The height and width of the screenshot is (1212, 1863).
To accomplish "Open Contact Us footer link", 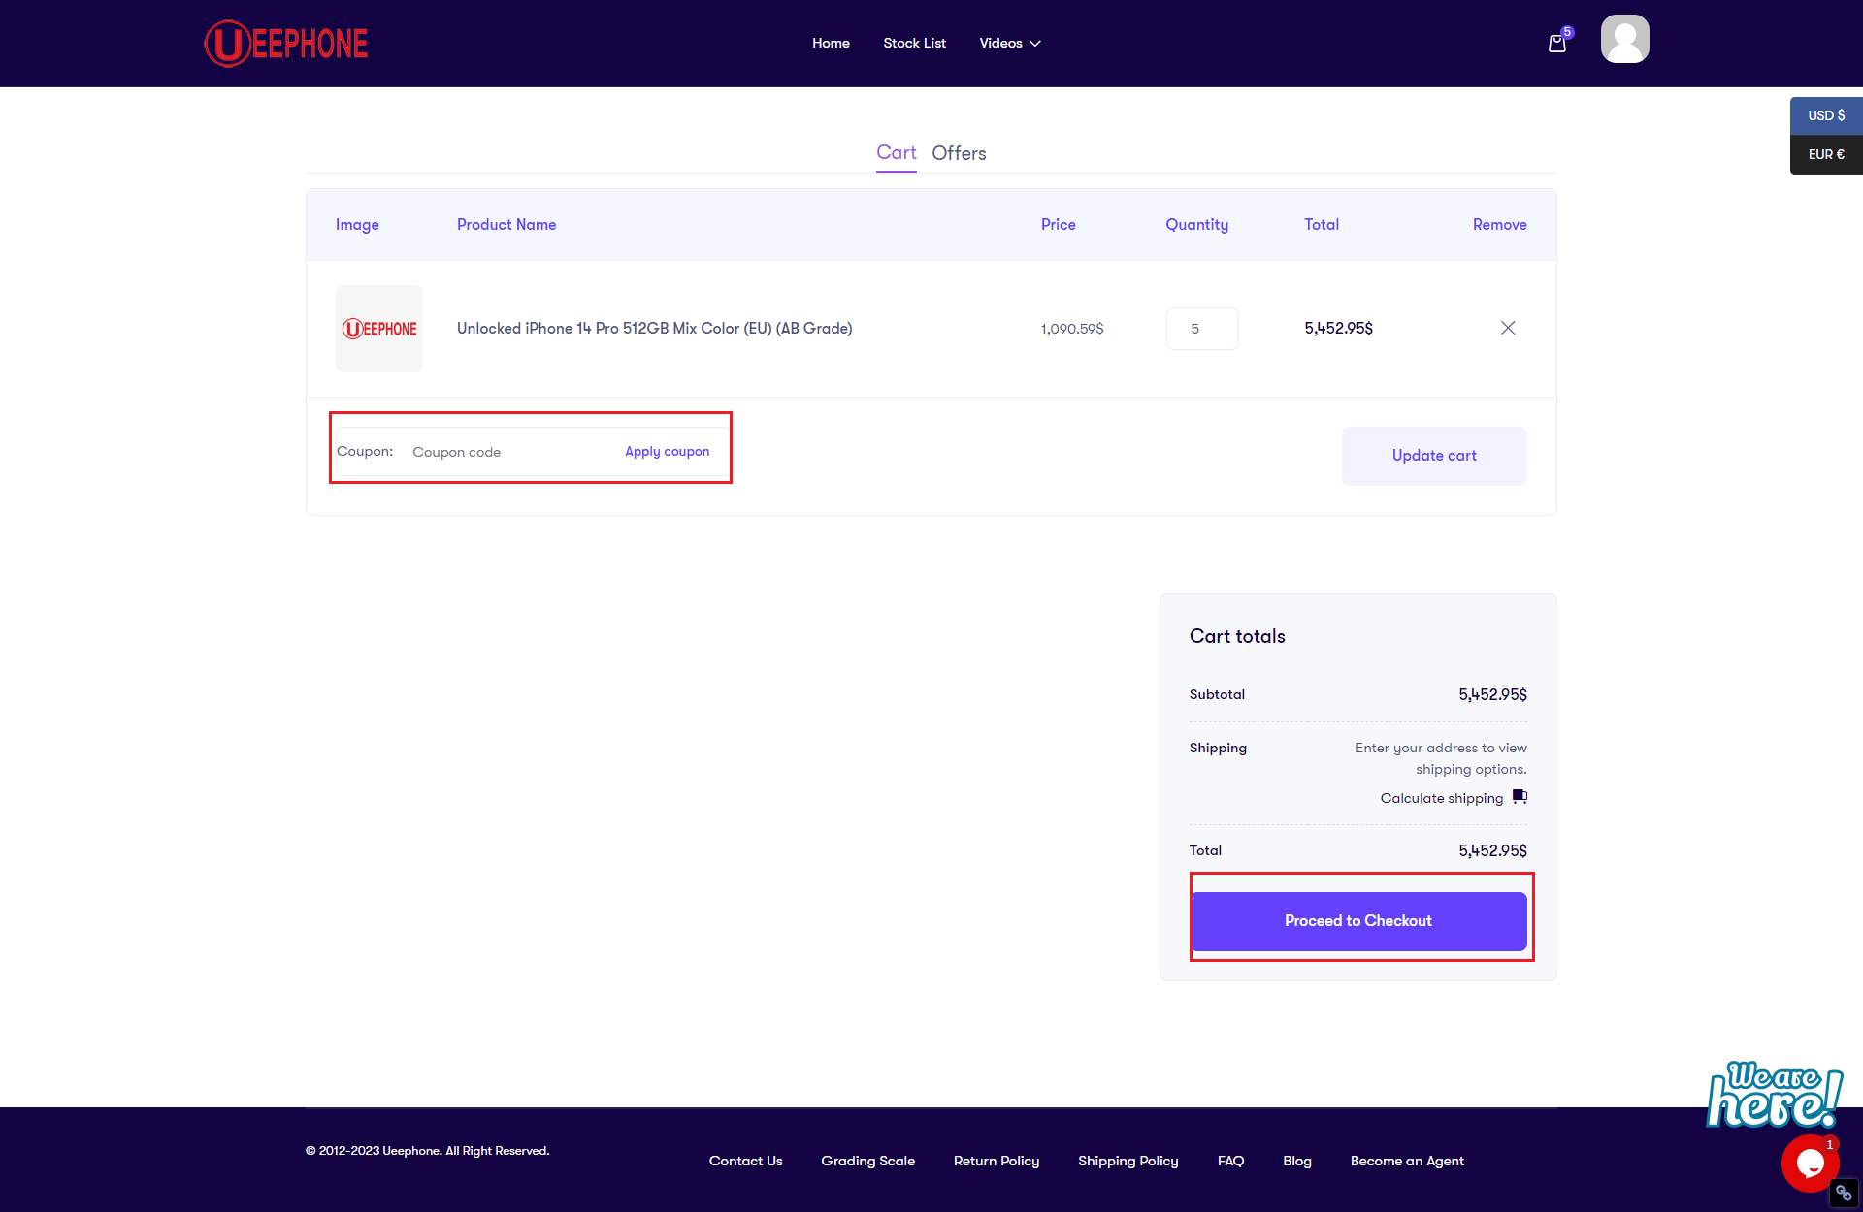I will click(x=745, y=1161).
